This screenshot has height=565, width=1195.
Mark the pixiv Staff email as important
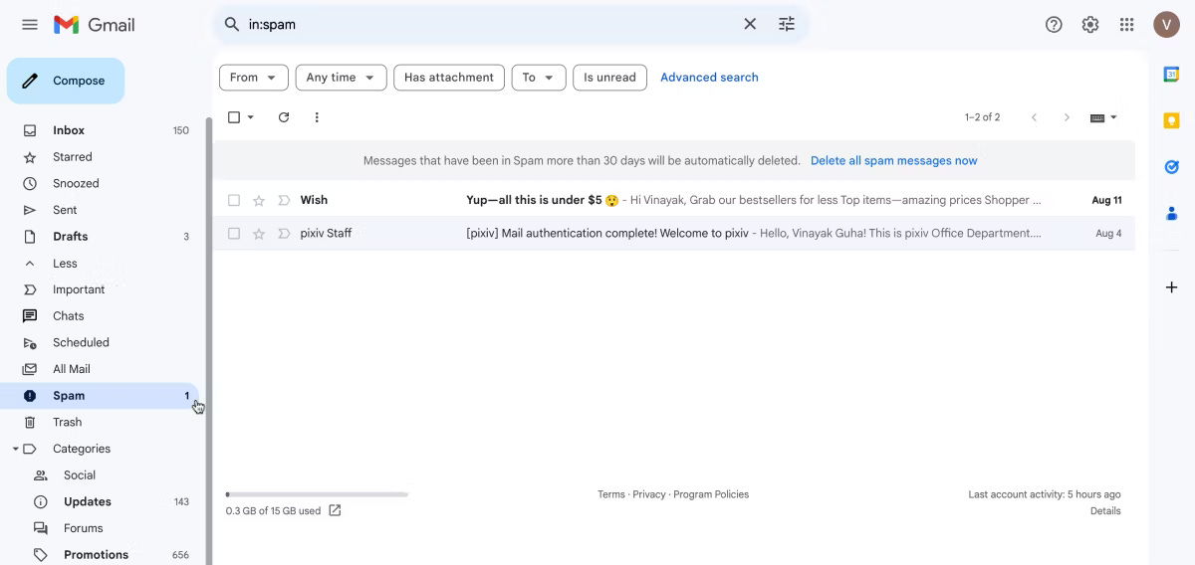coord(284,234)
